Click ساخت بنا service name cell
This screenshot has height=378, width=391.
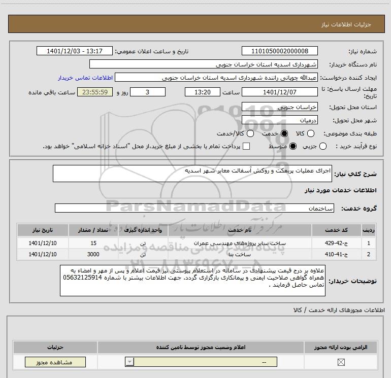tap(240, 254)
